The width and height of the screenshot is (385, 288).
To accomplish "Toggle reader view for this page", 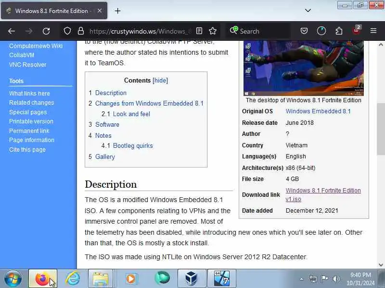I will [x=199, y=31].
